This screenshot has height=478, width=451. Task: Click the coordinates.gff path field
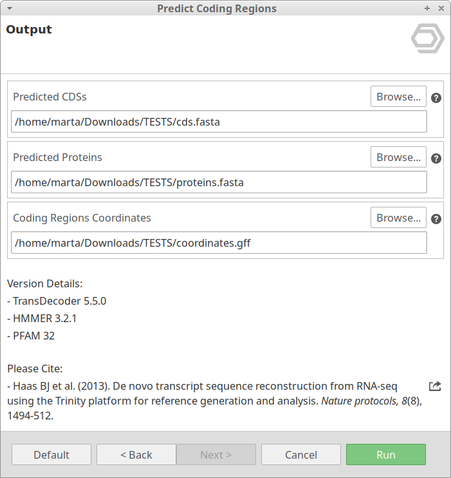tap(219, 243)
